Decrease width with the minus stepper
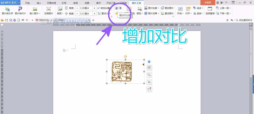The image size is (254, 114). point(77,14)
